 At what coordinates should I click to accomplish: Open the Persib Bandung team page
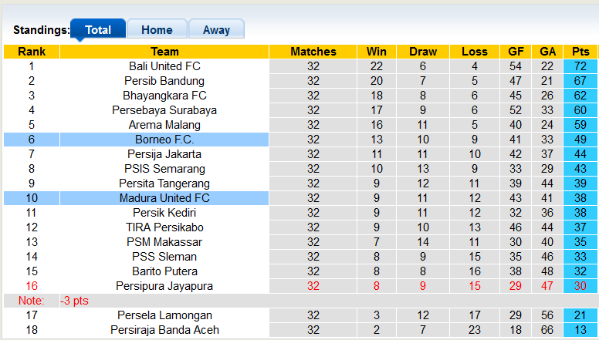coord(164,81)
